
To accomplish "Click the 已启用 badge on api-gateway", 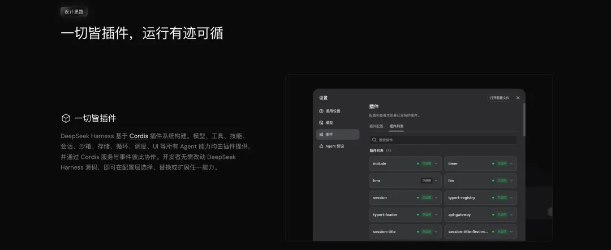I will [501, 215].
